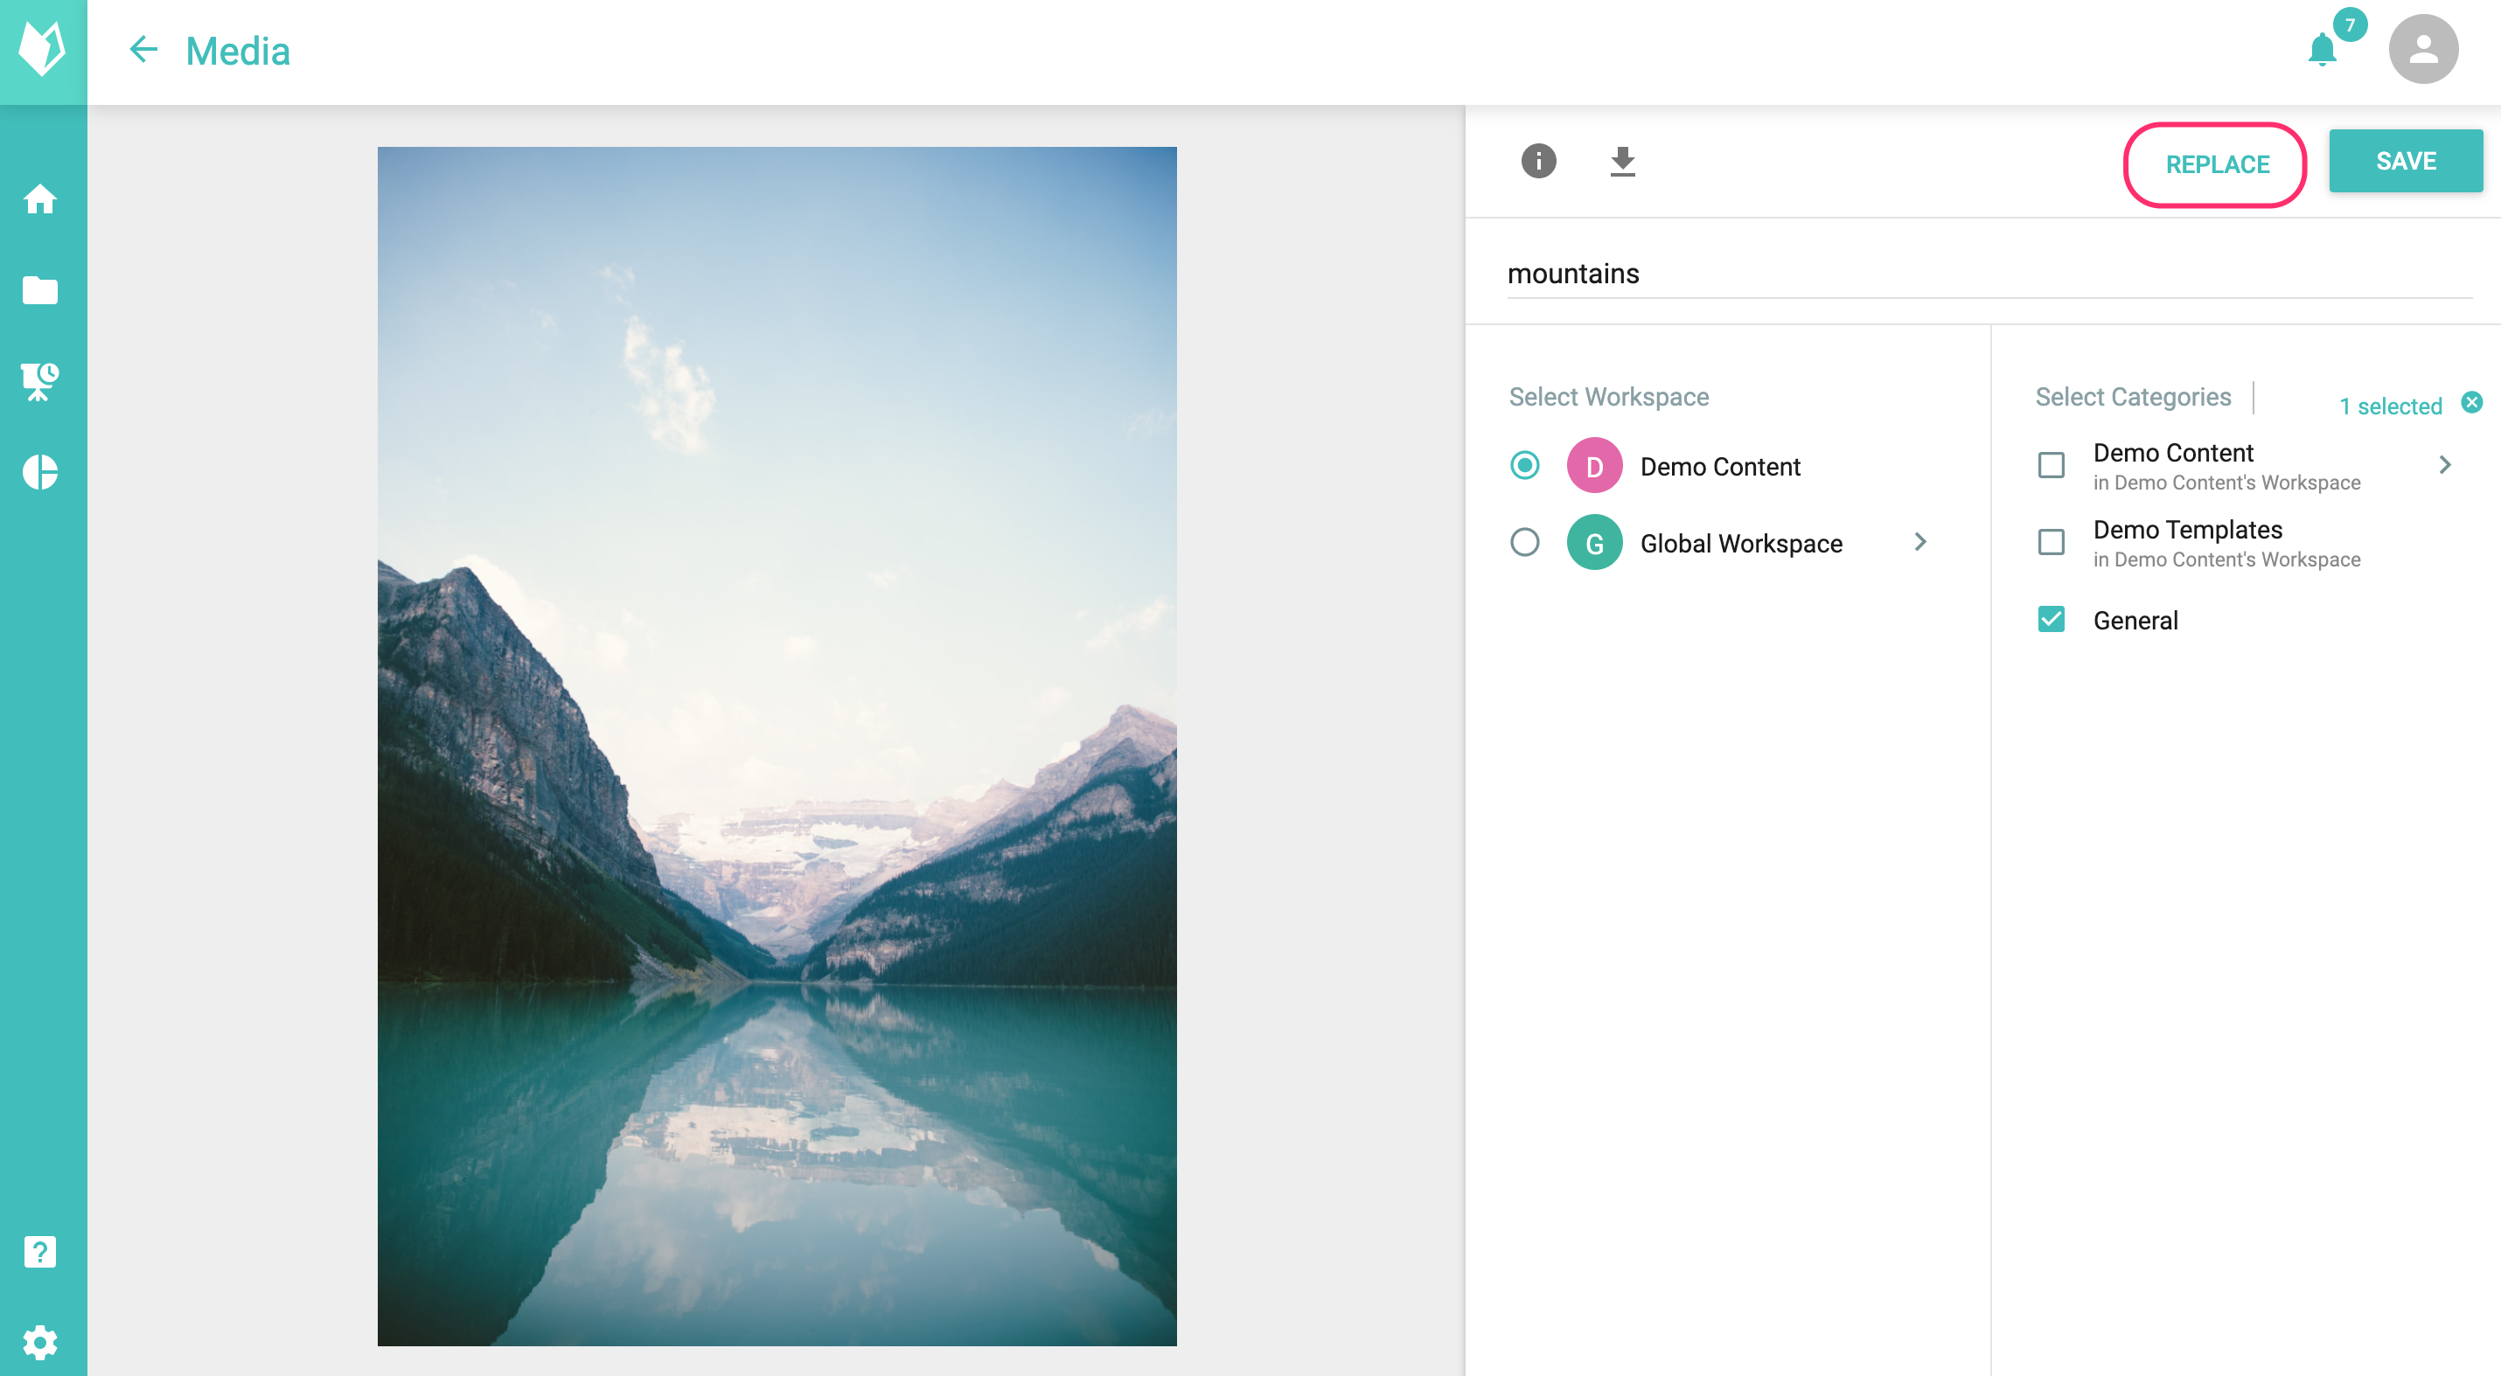
Task: Open the home icon in sidebar
Action: tap(40, 199)
